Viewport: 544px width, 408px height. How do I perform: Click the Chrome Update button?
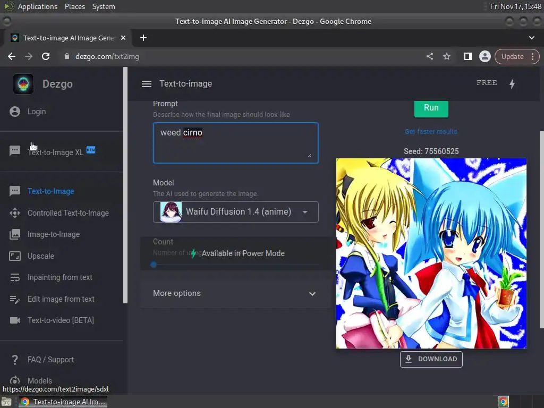point(513,56)
